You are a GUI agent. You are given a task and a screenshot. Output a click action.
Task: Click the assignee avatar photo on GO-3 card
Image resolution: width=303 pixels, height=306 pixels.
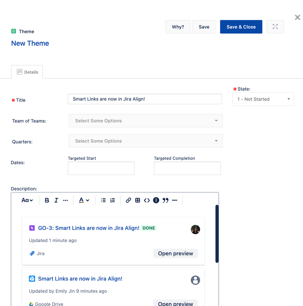195,229
